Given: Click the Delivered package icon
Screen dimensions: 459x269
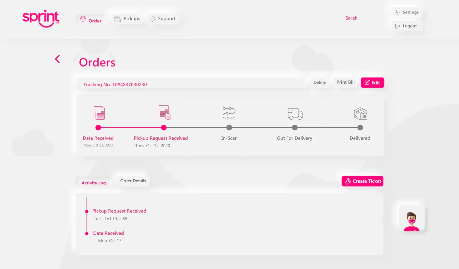Looking at the screenshot, I should tap(361, 114).
